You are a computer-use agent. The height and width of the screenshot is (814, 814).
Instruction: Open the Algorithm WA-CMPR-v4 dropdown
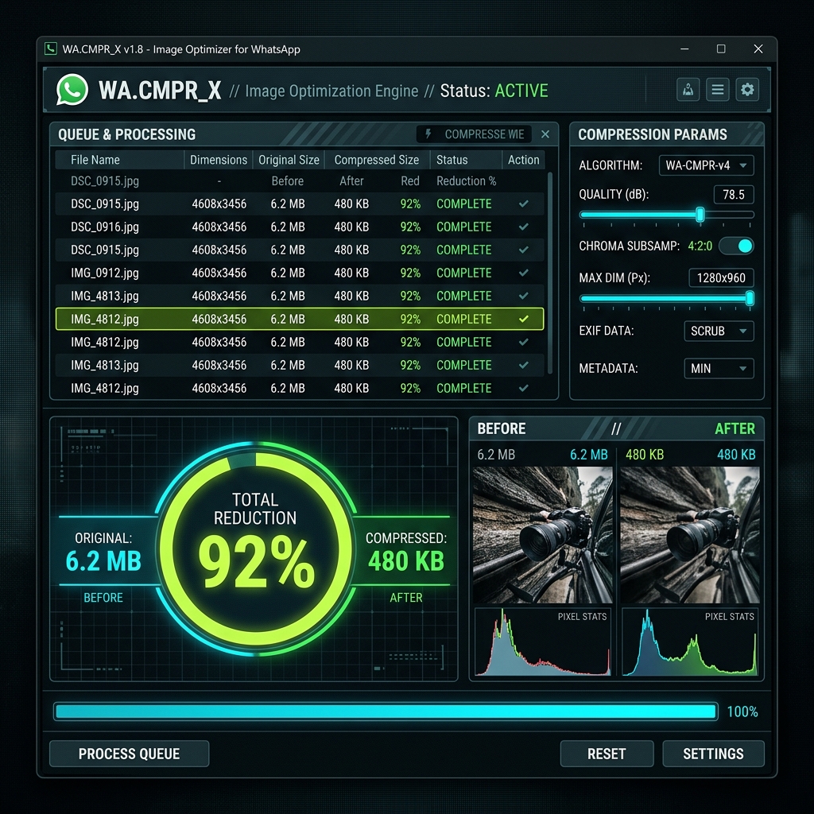point(706,165)
